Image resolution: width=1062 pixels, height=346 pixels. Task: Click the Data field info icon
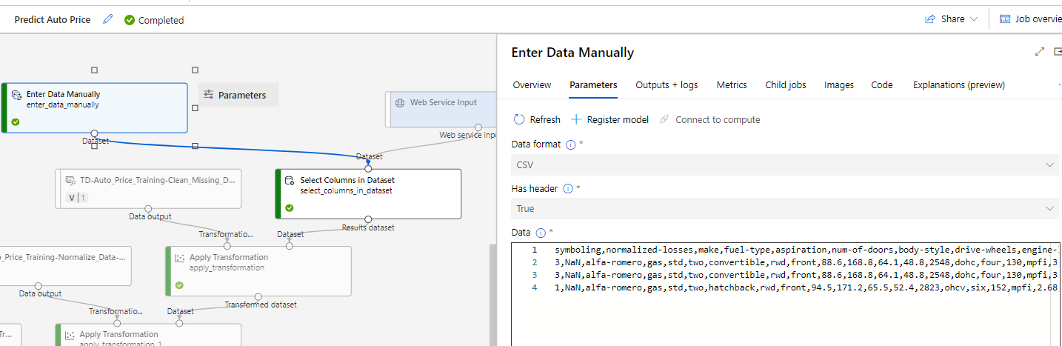[541, 233]
